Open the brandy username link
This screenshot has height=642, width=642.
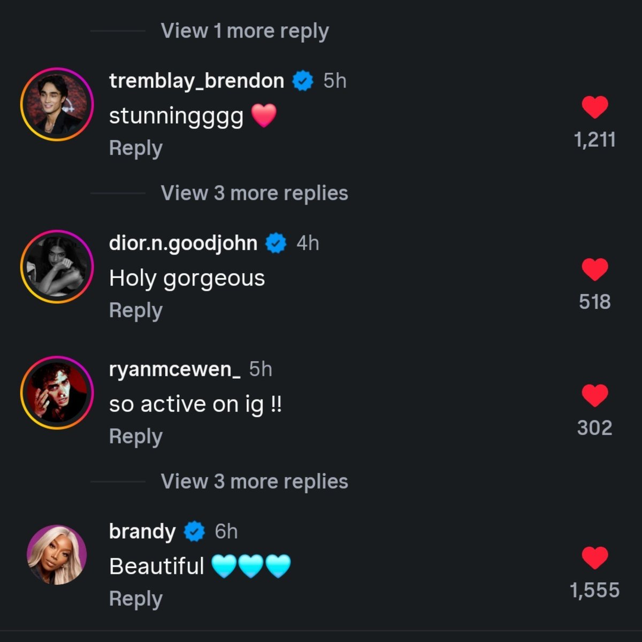142,531
